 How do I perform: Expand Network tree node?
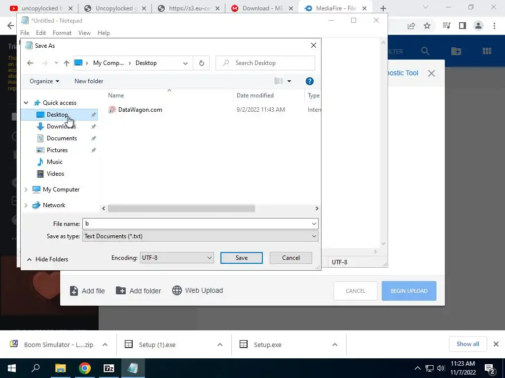[x=26, y=205]
